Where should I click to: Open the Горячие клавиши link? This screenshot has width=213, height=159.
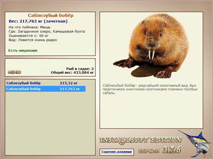(x=117, y=152)
